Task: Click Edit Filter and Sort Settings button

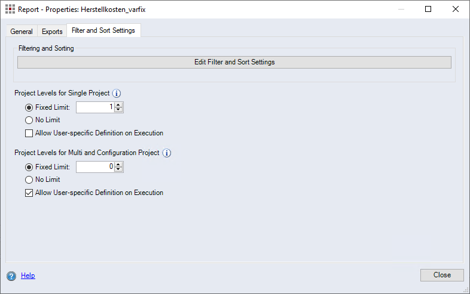Action: point(234,62)
